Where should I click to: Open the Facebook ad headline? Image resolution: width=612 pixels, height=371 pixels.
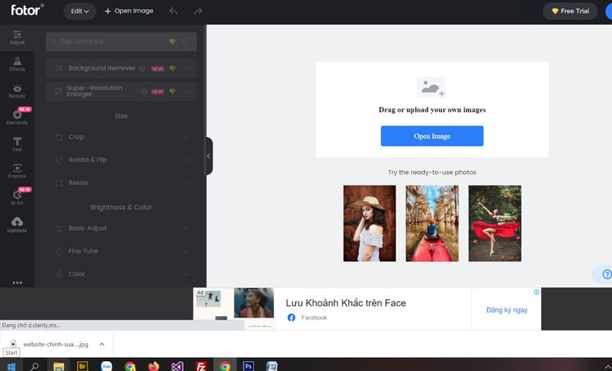coord(346,303)
